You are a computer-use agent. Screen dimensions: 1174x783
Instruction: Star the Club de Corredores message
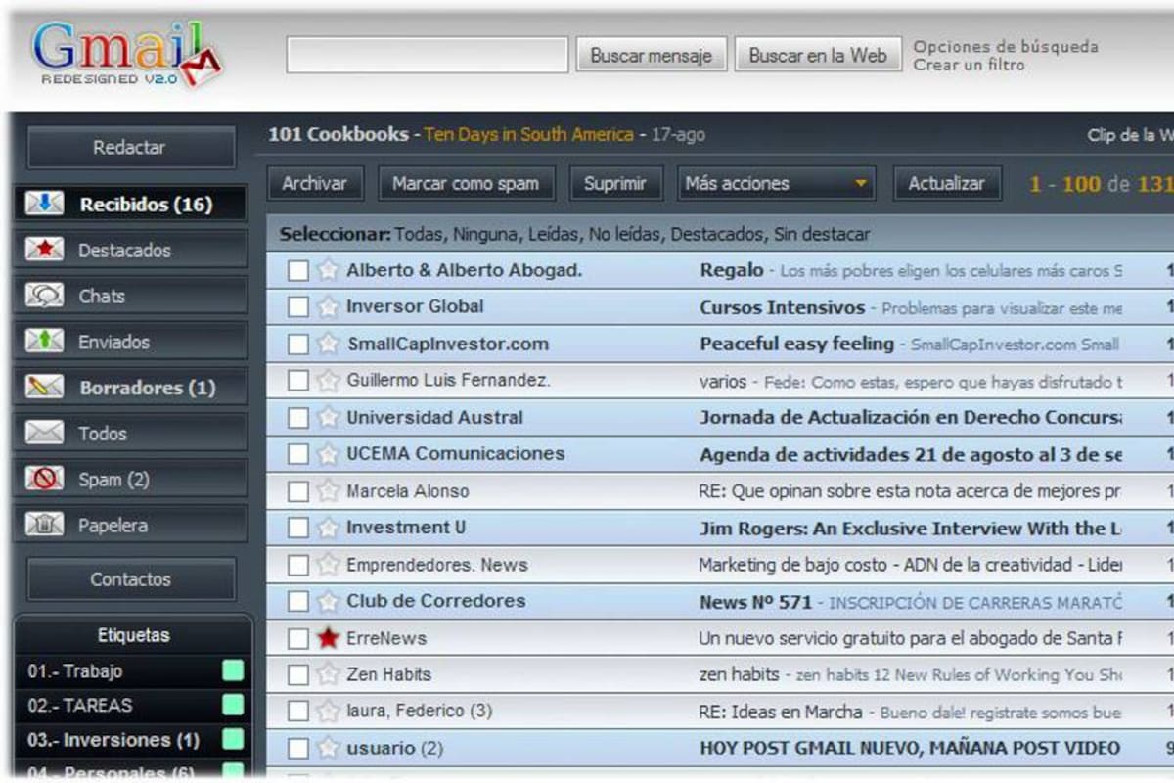point(328,601)
